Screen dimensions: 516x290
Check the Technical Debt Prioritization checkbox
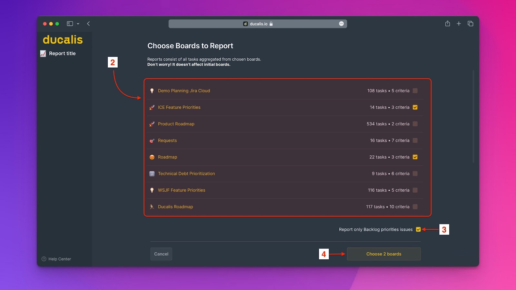415,174
